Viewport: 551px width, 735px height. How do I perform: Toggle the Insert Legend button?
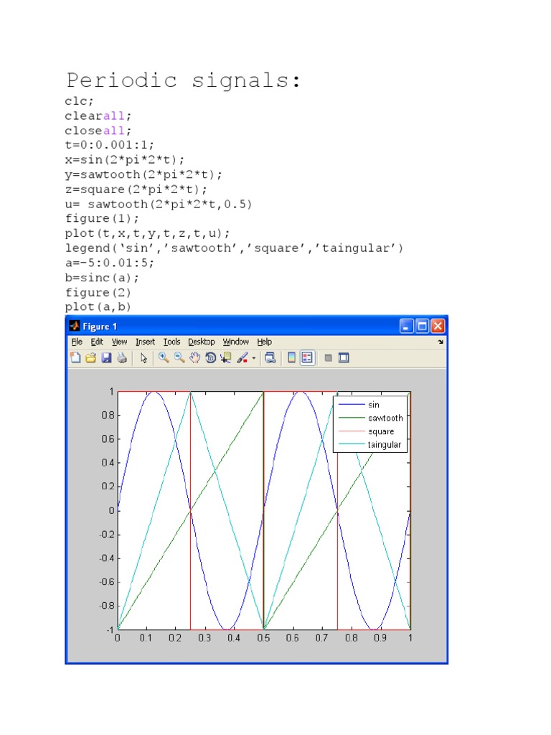pyautogui.click(x=307, y=358)
